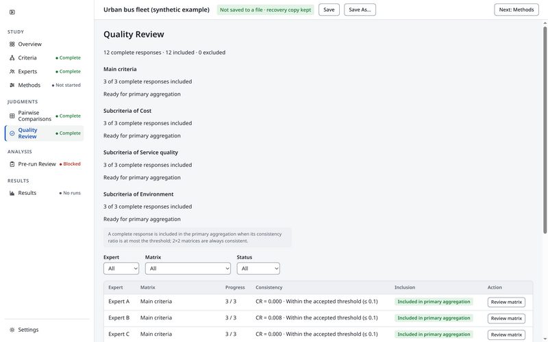Open the Results page
This screenshot has width=548, height=342.
pyautogui.click(x=45, y=193)
